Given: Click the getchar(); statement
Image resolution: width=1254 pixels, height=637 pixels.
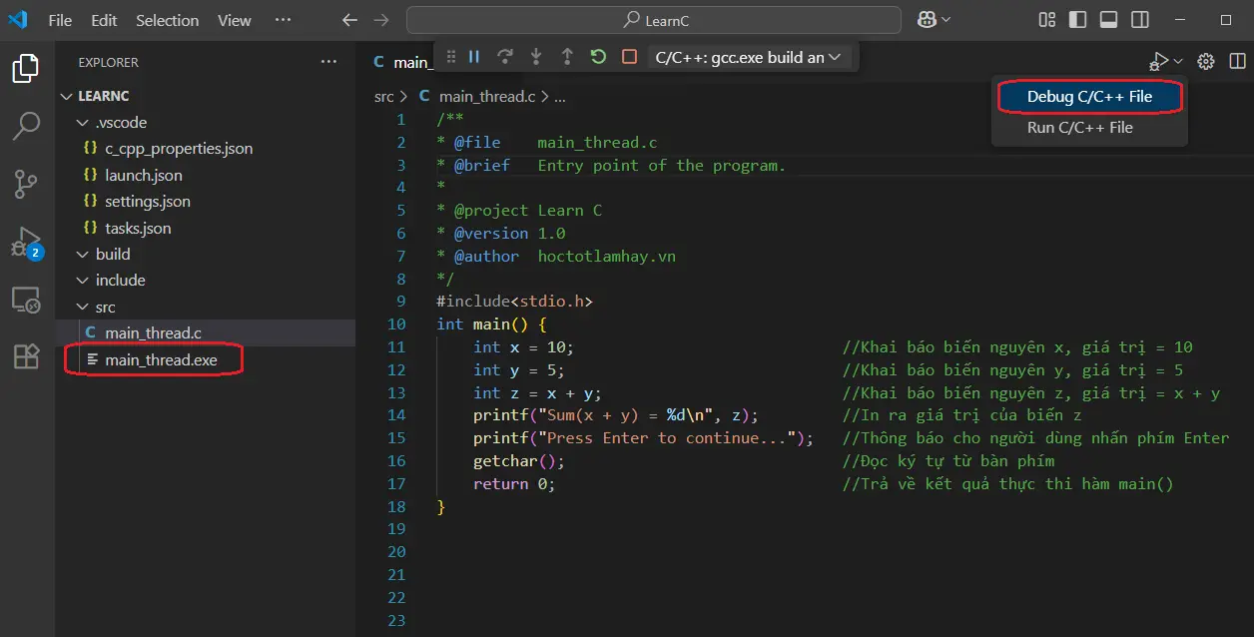Looking at the screenshot, I should pyautogui.click(x=519, y=461).
